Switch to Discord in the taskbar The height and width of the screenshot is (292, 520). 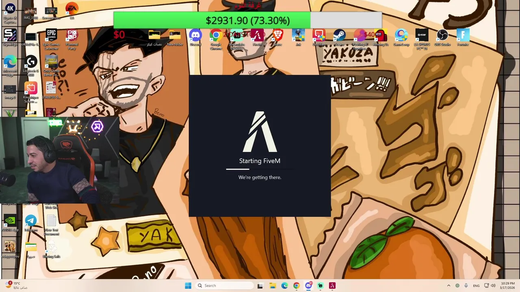click(308, 286)
